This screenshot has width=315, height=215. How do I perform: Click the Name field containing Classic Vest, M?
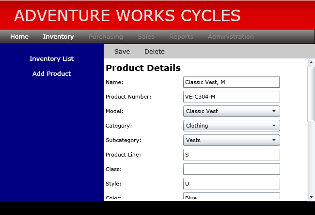(232, 82)
